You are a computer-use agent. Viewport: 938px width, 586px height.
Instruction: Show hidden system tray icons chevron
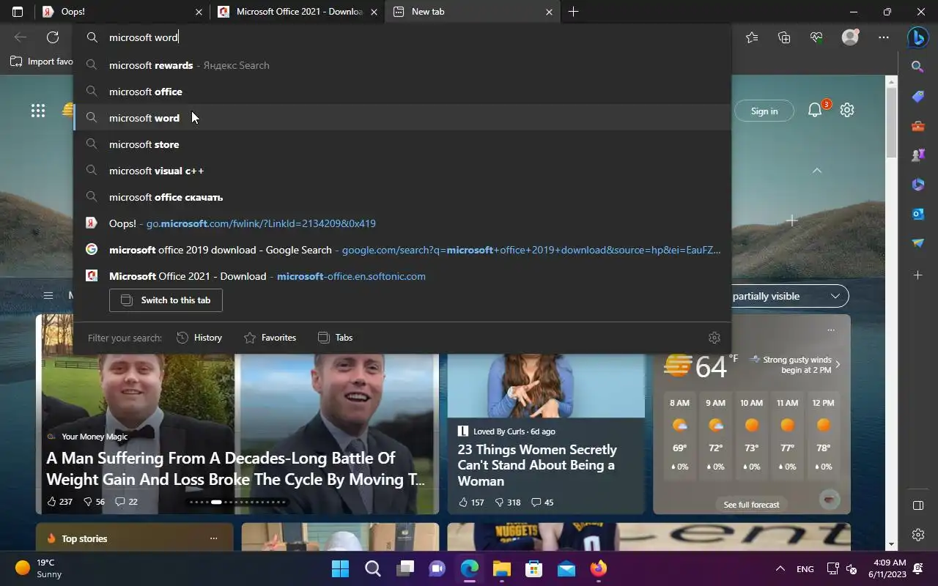780,568
